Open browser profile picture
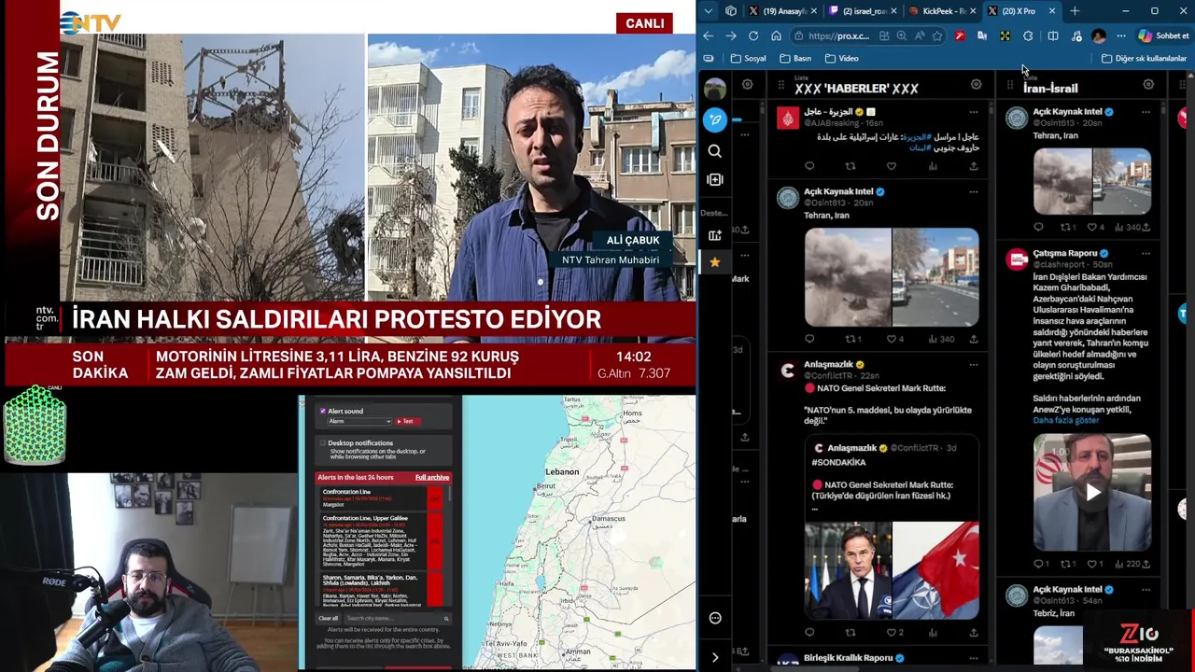The image size is (1195, 672). (1099, 35)
